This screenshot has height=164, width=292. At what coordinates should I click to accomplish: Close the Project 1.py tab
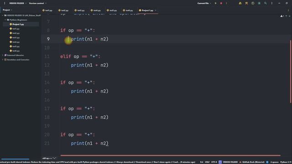156,10
